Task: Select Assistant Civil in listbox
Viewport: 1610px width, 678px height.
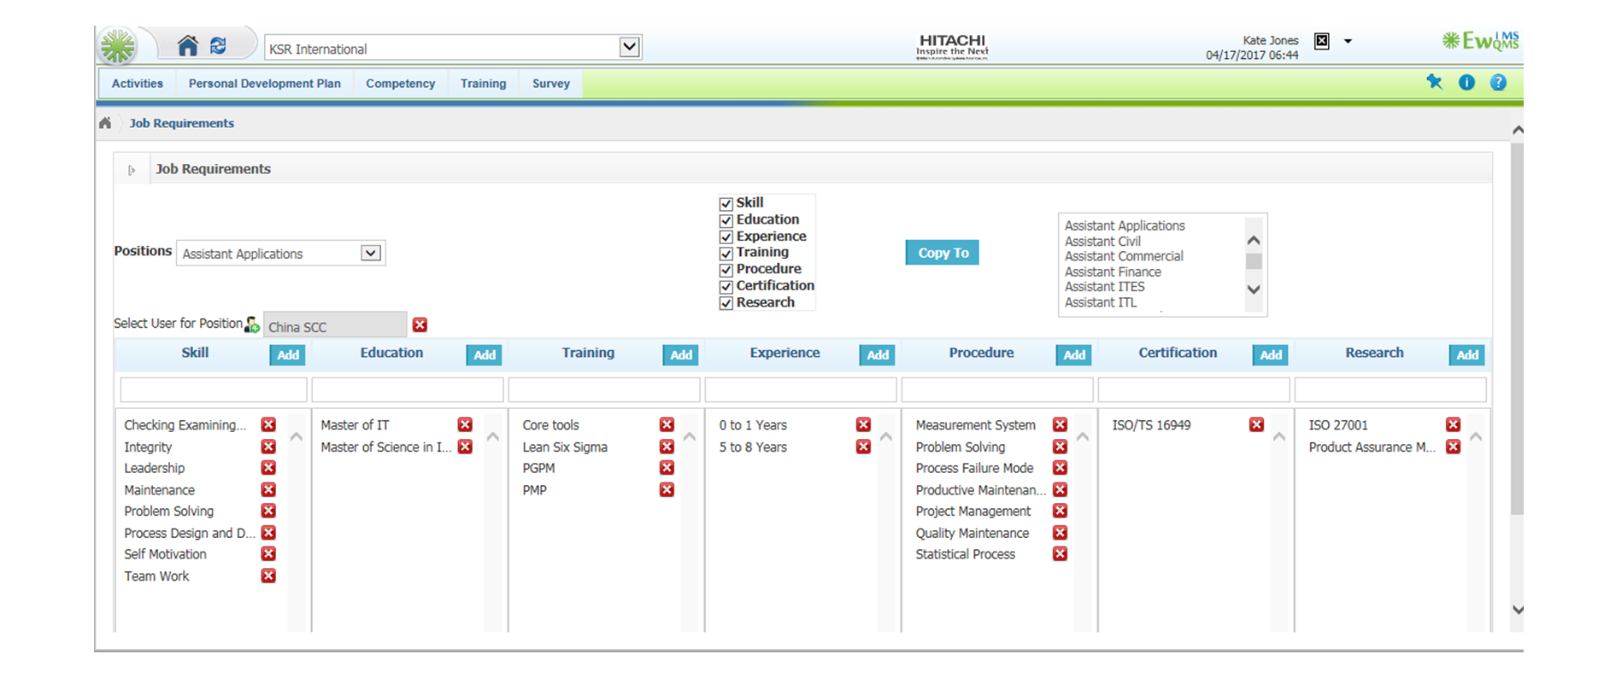Action: [1102, 242]
